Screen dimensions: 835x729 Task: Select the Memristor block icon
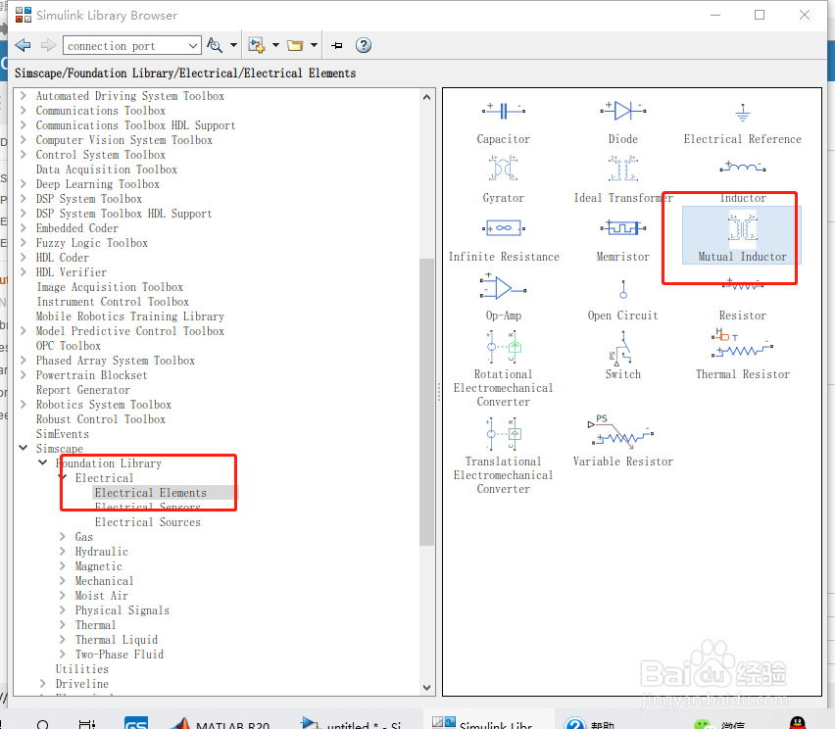(623, 228)
